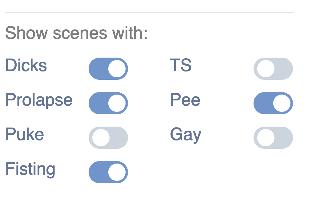Click the Puke filter label

coord(25,134)
